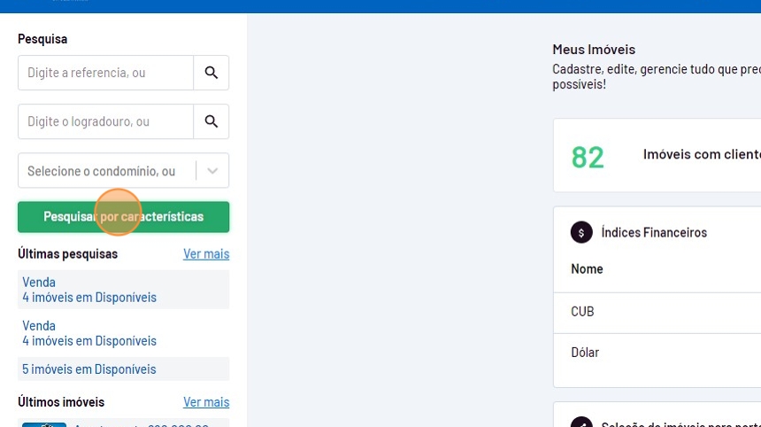Open Ver mais for Últimas pesquisas

tap(206, 254)
